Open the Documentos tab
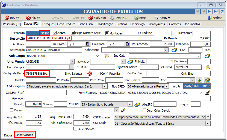Image resolution: width=227 pixels, height=140 pixels. click(192, 24)
